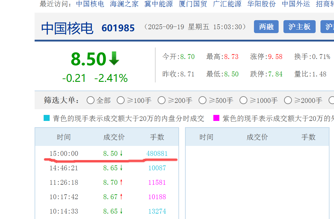The height and width of the screenshot is (219, 334).
Task: Click the green down arrow beside 8.50
Action: pos(114,58)
